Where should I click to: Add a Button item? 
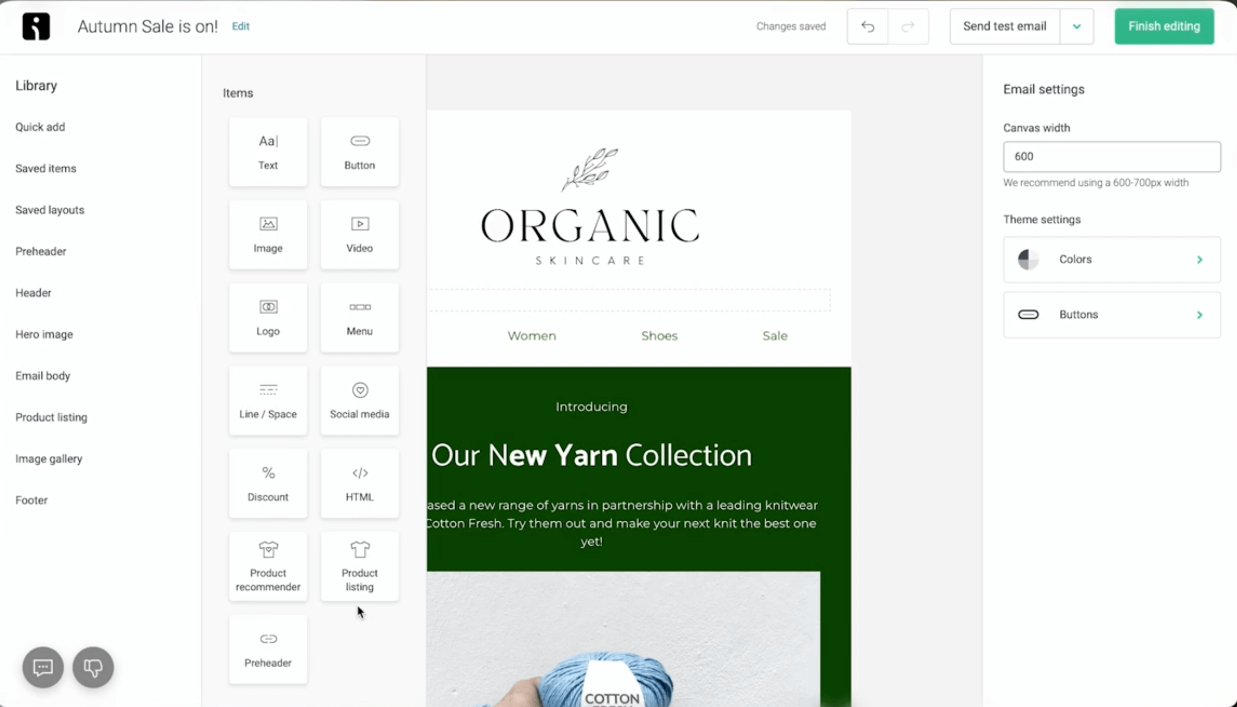click(359, 152)
